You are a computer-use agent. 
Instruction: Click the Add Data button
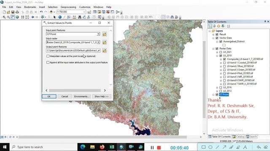click(51, 12)
